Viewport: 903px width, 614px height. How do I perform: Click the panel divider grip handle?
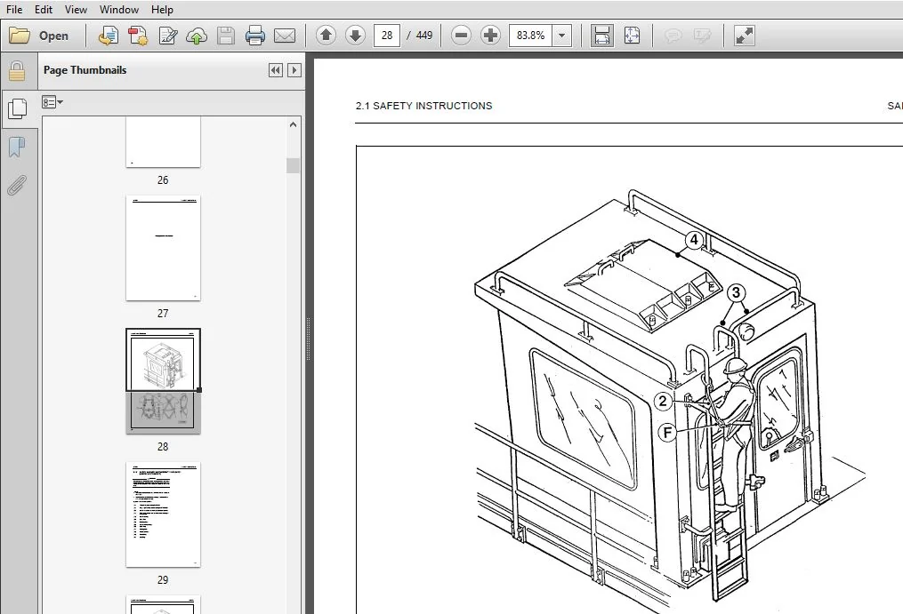[x=309, y=339]
